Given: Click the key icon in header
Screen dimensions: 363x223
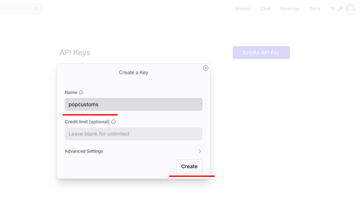Looking at the screenshot, I should tap(340, 9).
